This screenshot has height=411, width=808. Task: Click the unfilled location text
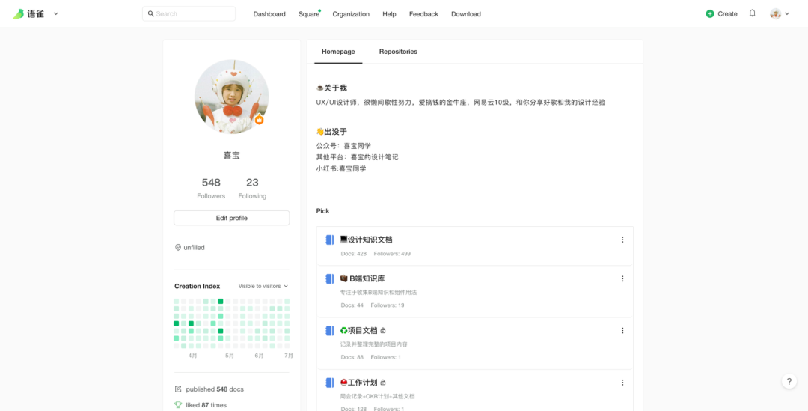[195, 248]
